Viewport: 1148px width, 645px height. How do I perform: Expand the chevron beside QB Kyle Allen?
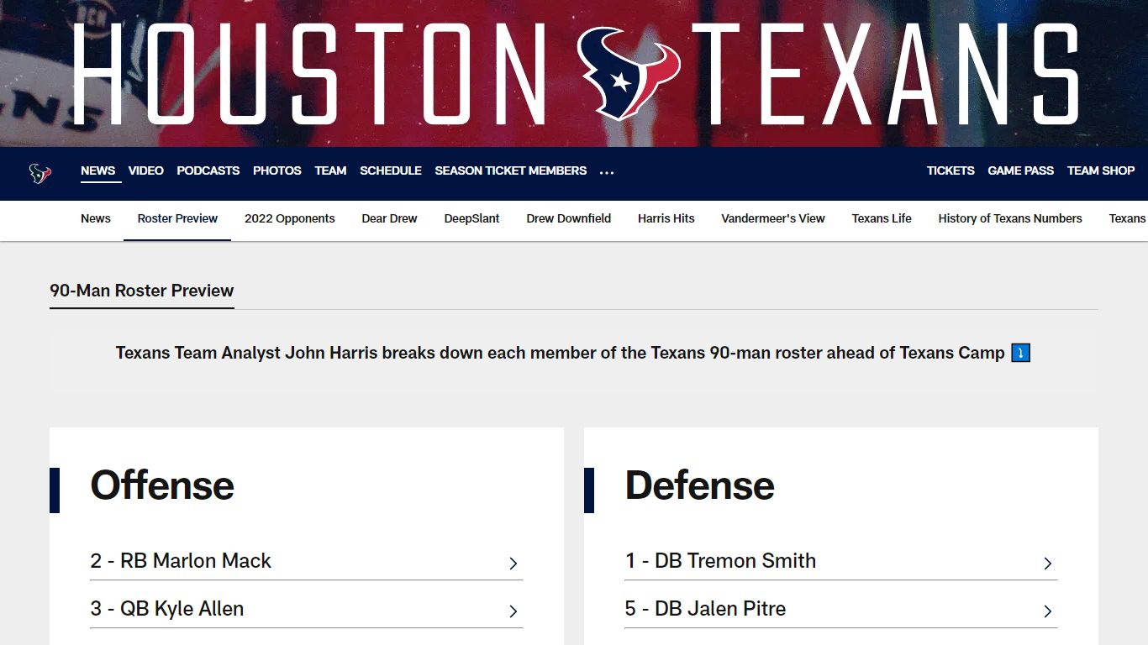click(513, 611)
